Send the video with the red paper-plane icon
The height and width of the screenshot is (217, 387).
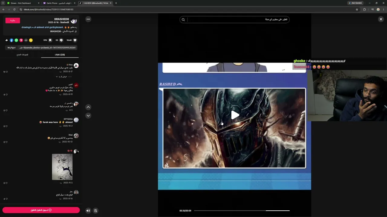[x=21, y=40]
